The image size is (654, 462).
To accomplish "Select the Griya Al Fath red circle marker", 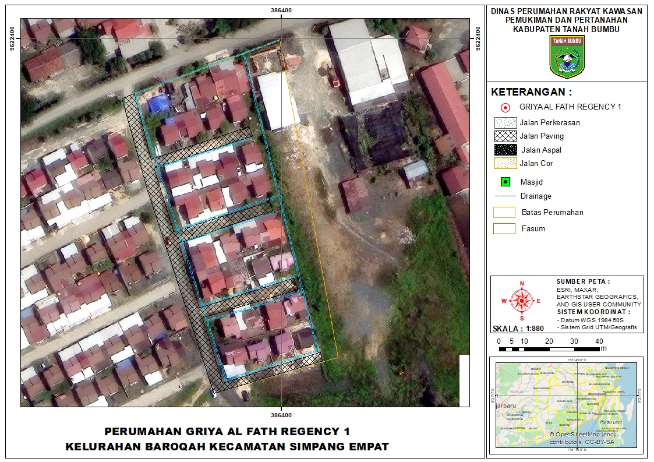I will coord(505,107).
